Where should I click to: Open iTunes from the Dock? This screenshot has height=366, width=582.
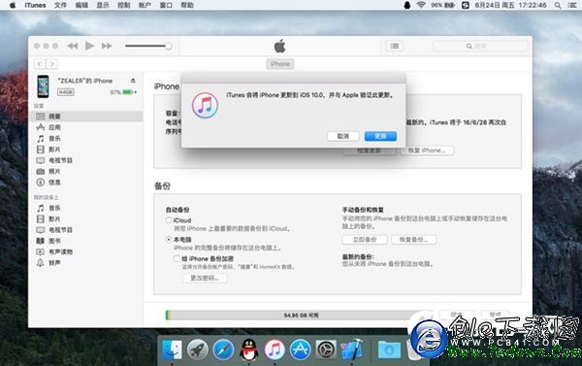275,350
